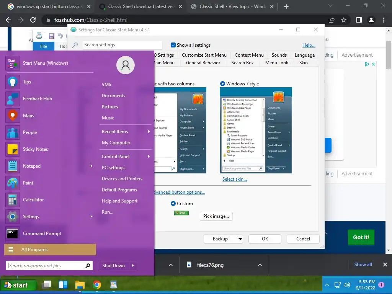392x294 pixels.
Task: Click the Chrome profile avatar
Action: pos(371,20)
